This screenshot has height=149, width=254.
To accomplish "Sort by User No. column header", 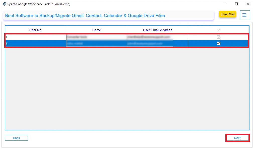I will coord(36,30).
